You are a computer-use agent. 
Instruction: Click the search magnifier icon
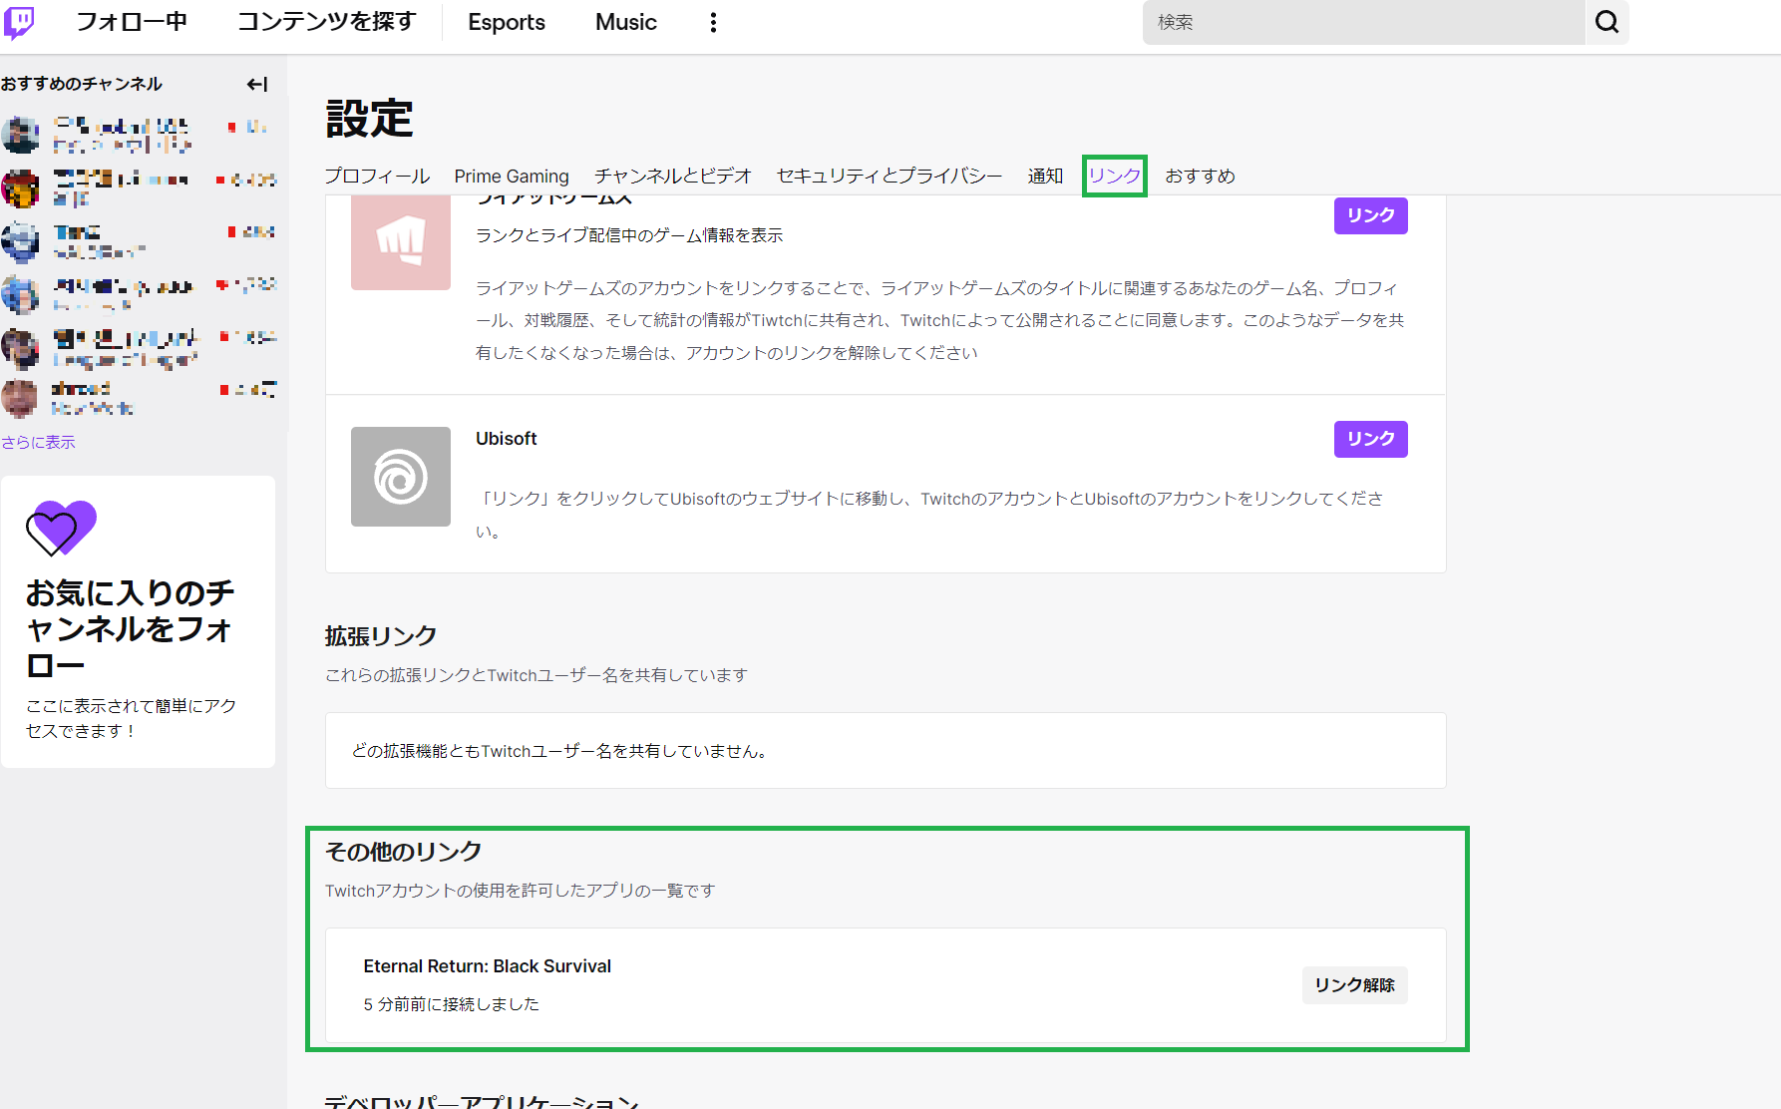(1606, 22)
